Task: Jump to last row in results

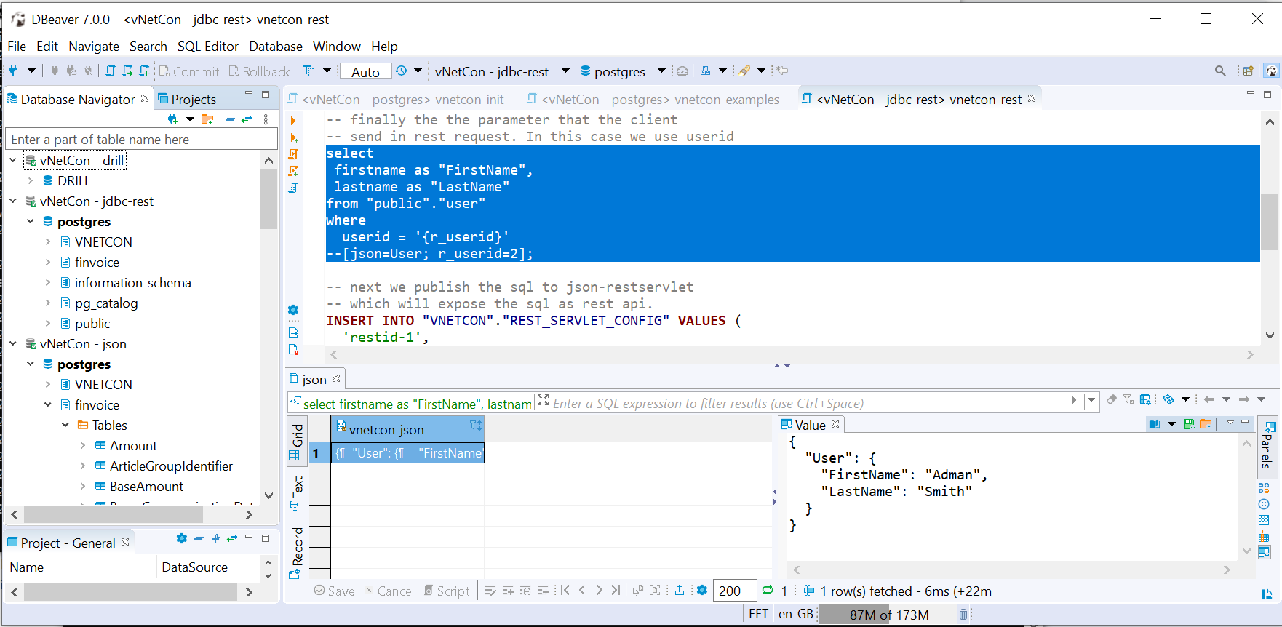Action: pyautogui.click(x=616, y=591)
